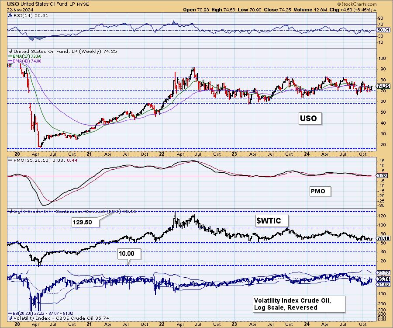
Task: Click the Chg +4.50 (+6.45%) value
Action: (351, 10)
